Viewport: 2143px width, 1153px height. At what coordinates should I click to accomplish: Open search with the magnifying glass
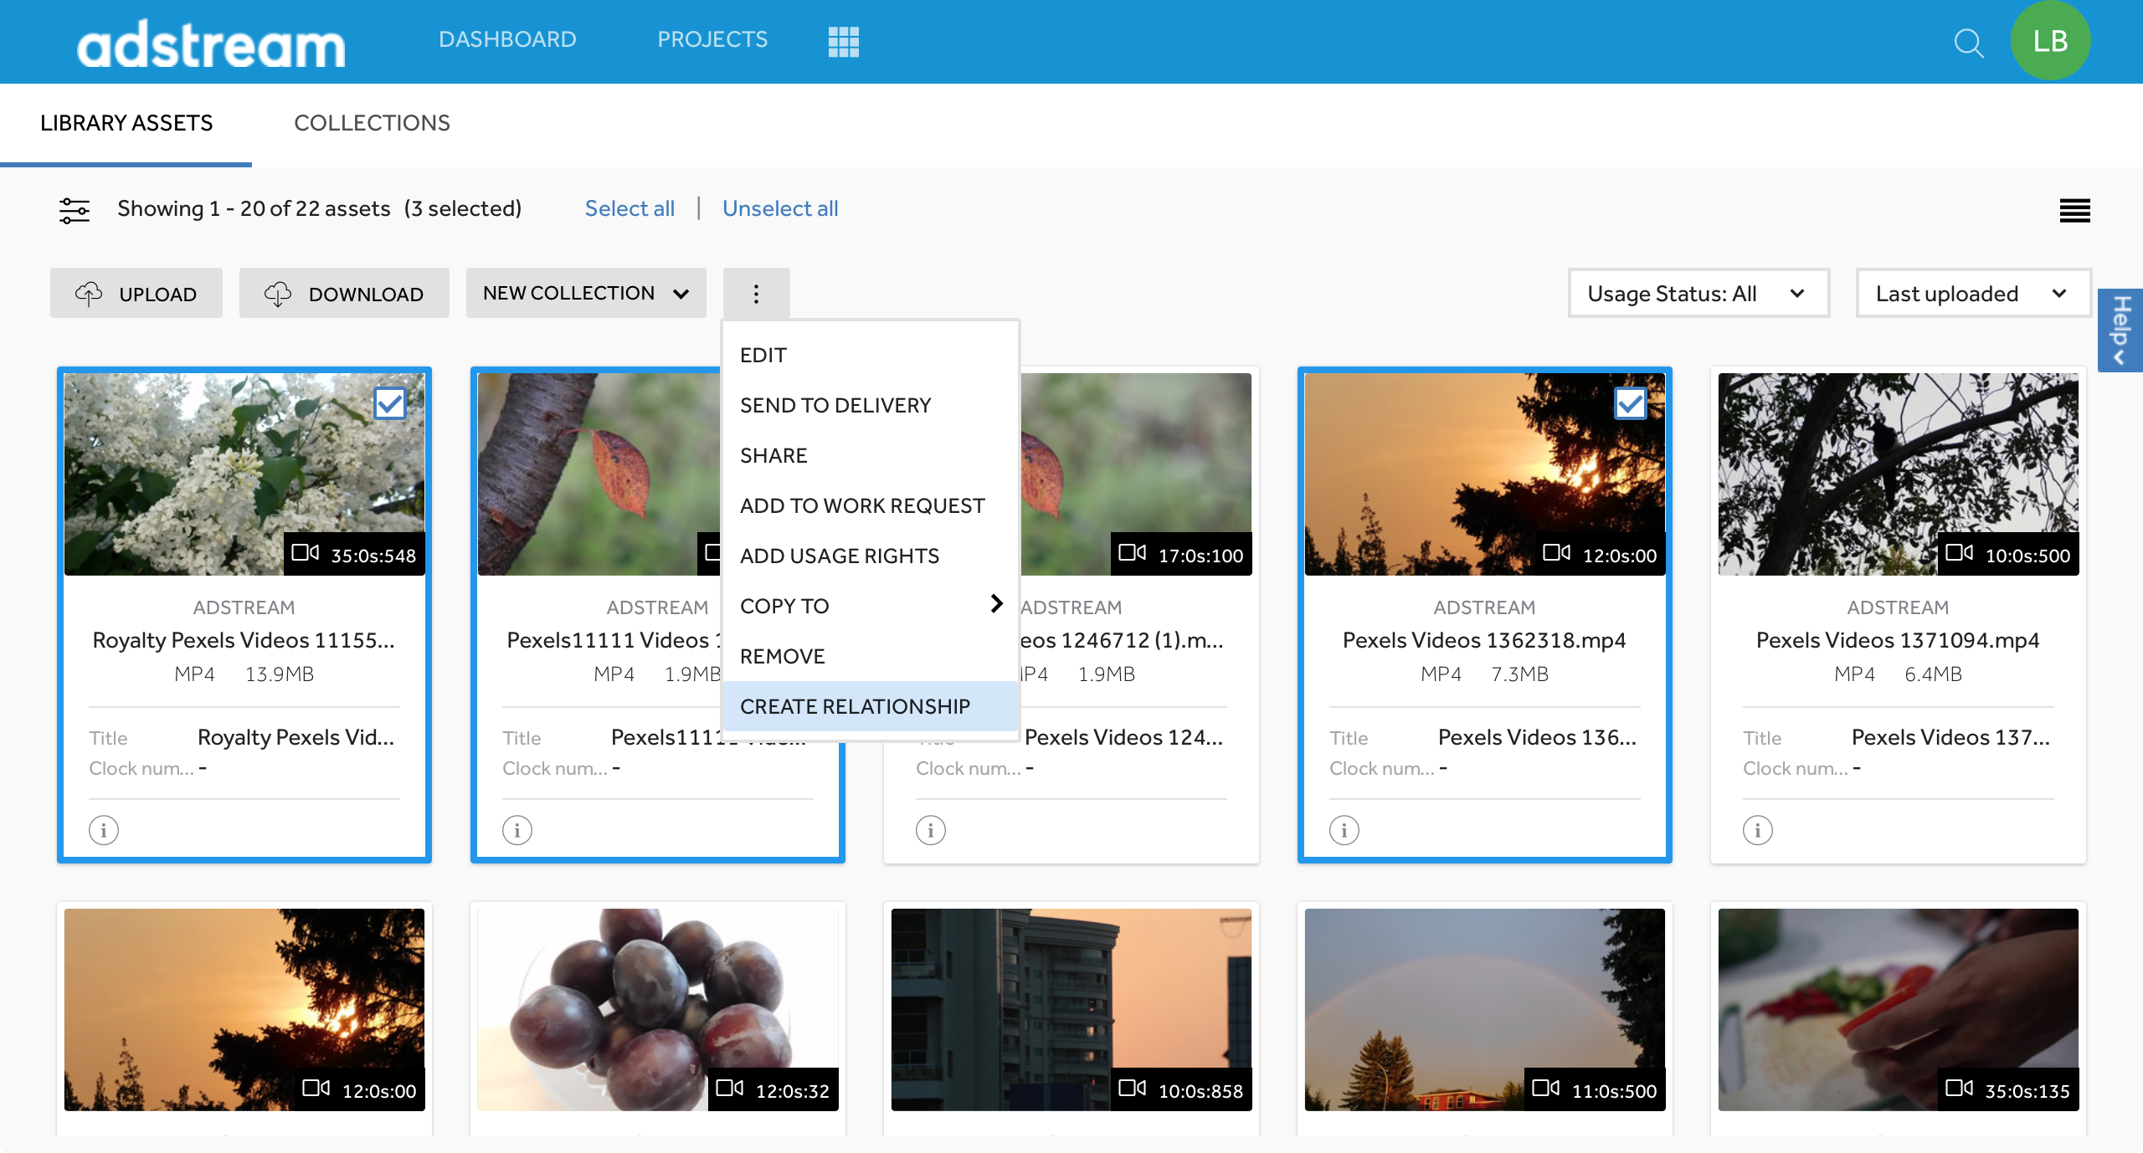(1969, 44)
